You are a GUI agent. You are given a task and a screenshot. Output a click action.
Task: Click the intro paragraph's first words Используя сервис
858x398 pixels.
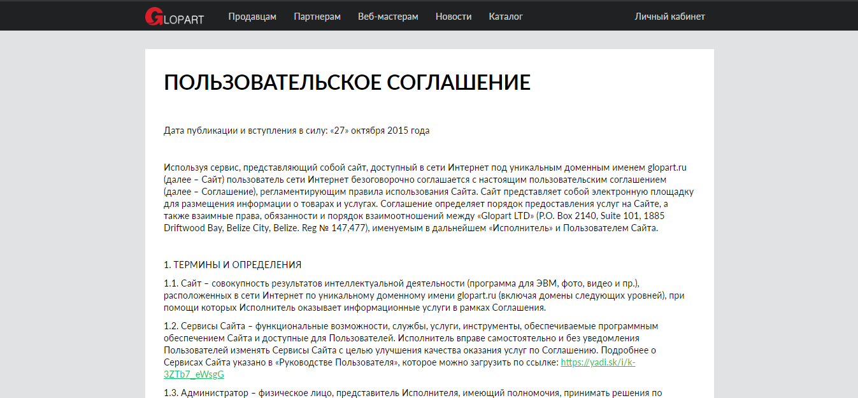[x=201, y=167]
